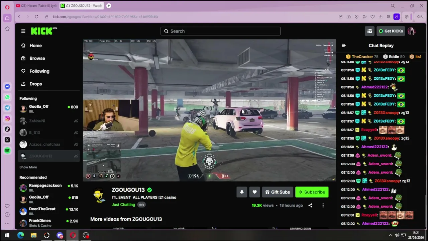Open the taskbar clock and date
The width and height of the screenshot is (428, 241).
click(416, 235)
